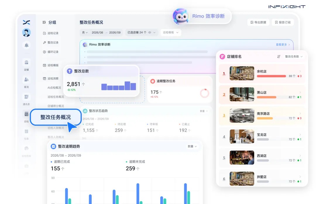The height and width of the screenshot is (204, 316).
Task: Select 巡检任务概况 submenu item
Action: point(56,97)
